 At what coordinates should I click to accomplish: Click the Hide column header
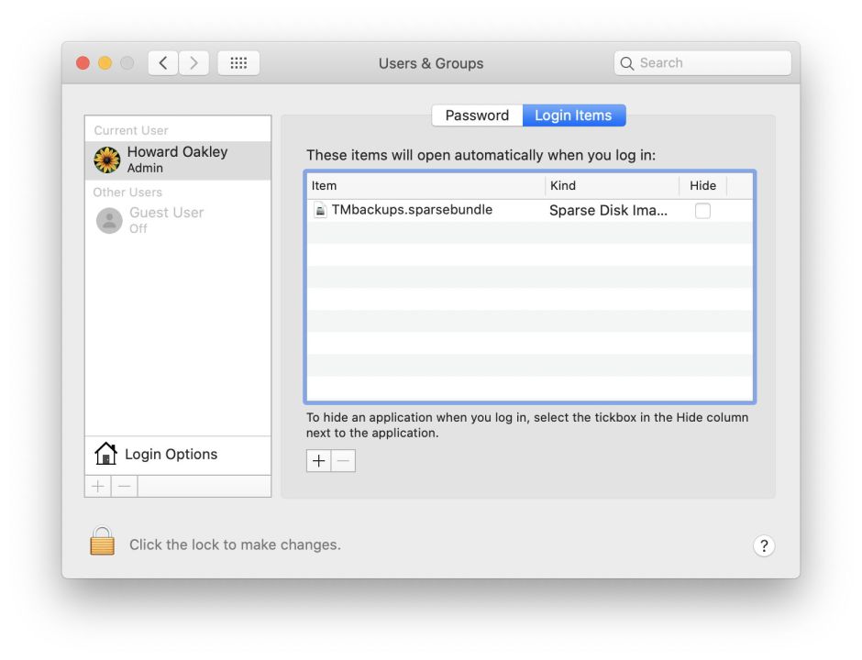tap(702, 186)
